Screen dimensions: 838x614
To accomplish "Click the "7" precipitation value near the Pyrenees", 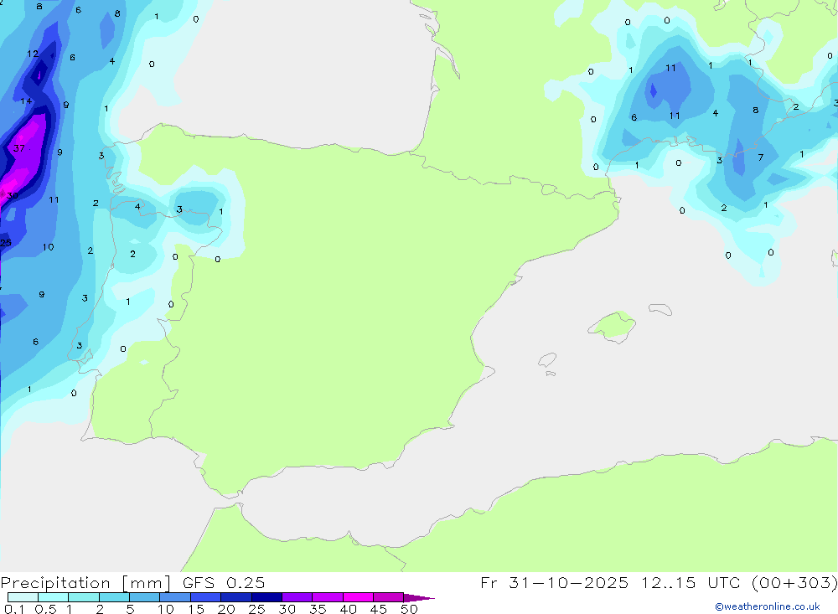I will [x=761, y=157].
